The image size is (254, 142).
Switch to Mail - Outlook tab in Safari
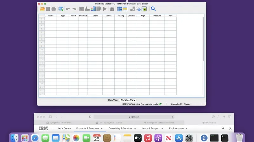point(109,123)
